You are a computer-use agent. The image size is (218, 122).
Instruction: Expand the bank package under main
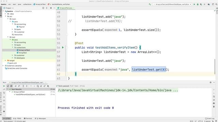click(x=13, y=29)
